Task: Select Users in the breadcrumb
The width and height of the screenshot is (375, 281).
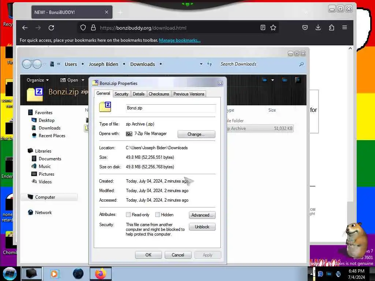Action: point(71,64)
